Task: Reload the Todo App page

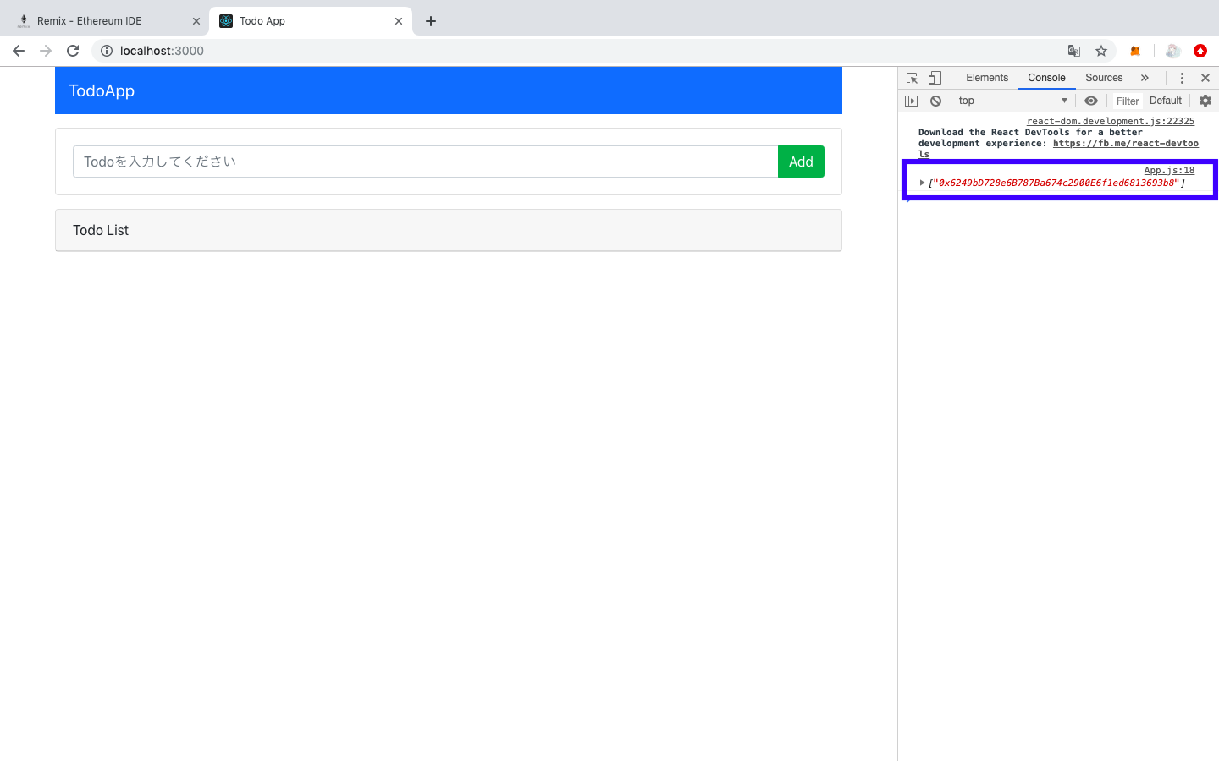Action: [x=72, y=51]
